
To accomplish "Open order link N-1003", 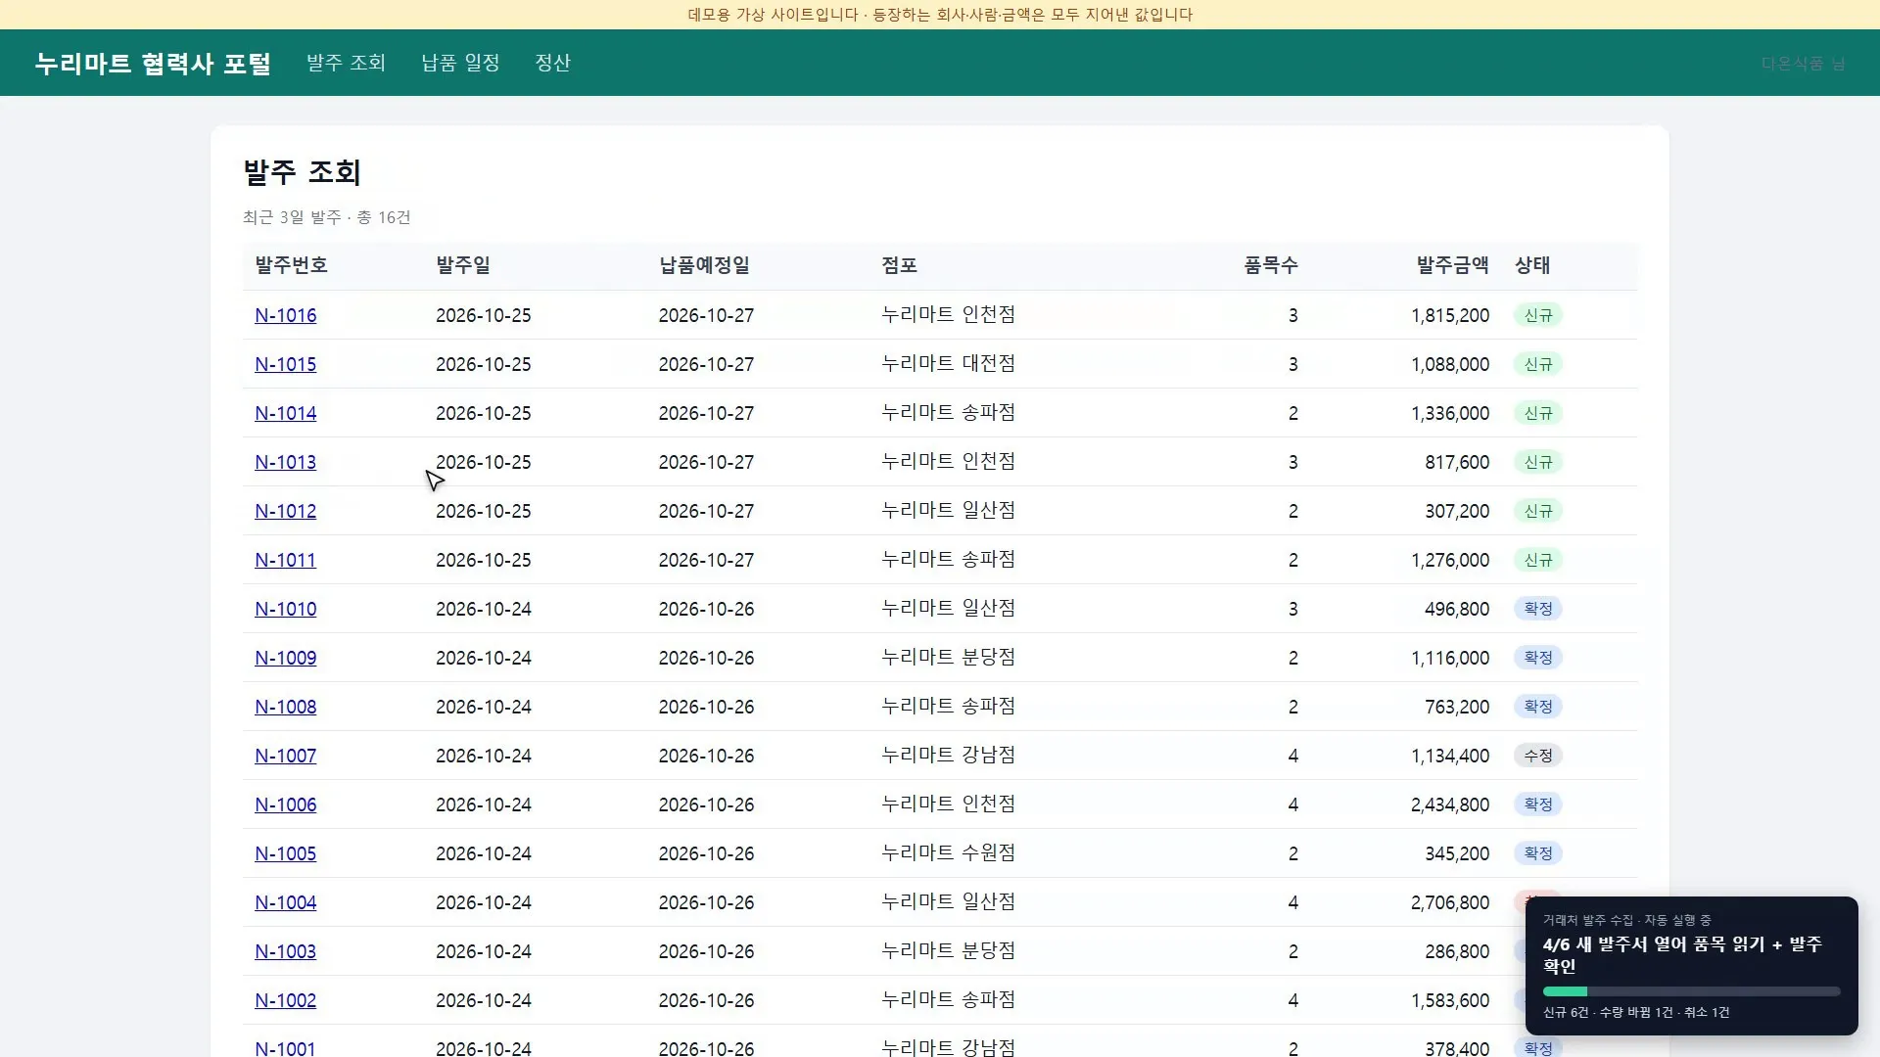I will pos(285,951).
